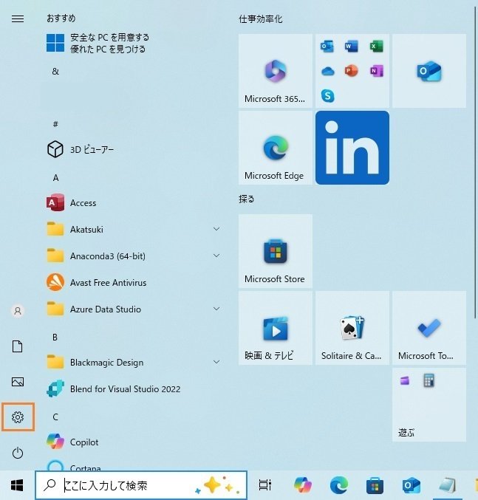Open Calculator in the 遊ぶ folder tile

point(429,380)
